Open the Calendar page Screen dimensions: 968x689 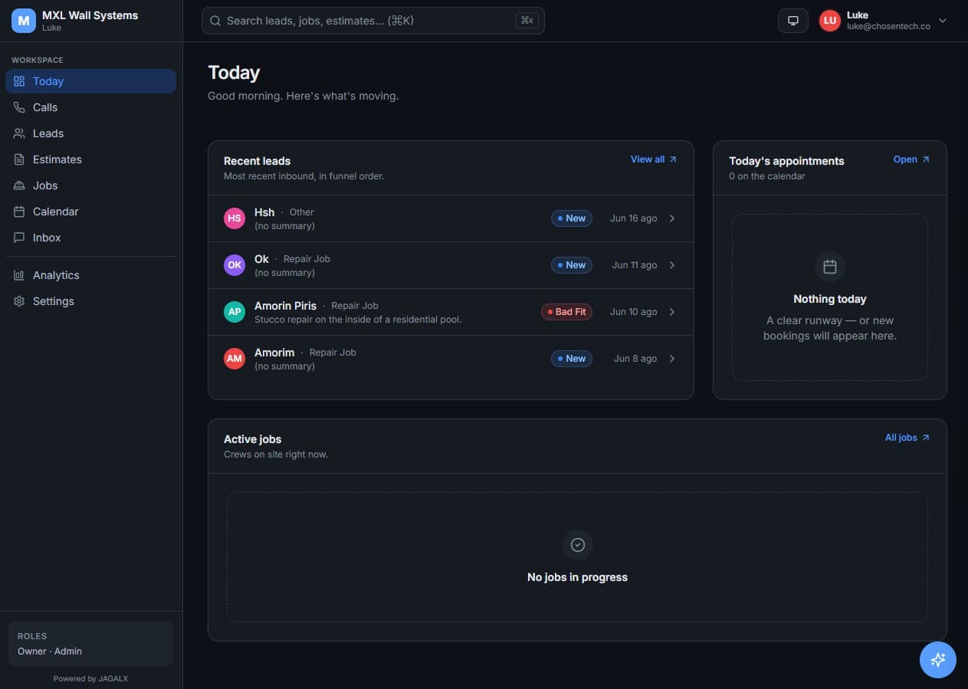pos(90,212)
